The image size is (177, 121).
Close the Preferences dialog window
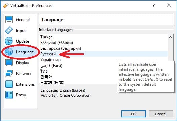click(x=169, y=5)
